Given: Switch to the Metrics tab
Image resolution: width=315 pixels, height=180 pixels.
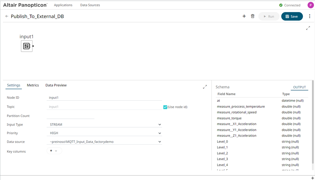Looking at the screenshot, I should tap(33, 85).
